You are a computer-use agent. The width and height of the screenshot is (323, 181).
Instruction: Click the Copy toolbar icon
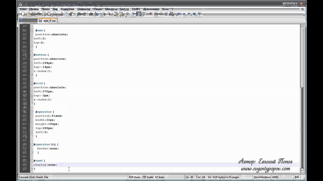tap(67, 14)
